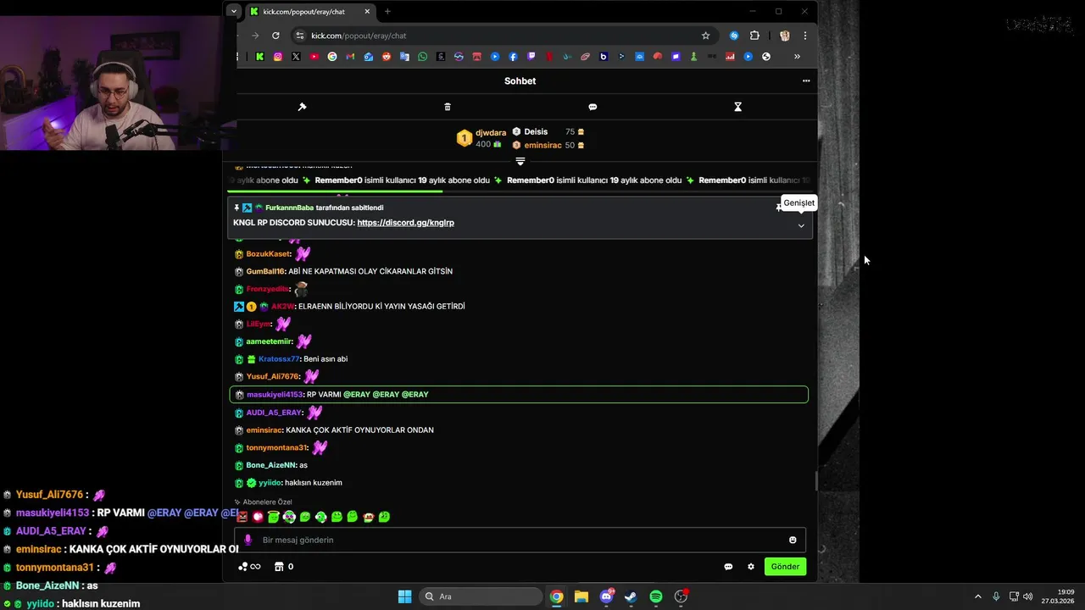
Task: Open the Instagram bookmark
Action: [x=277, y=57]
